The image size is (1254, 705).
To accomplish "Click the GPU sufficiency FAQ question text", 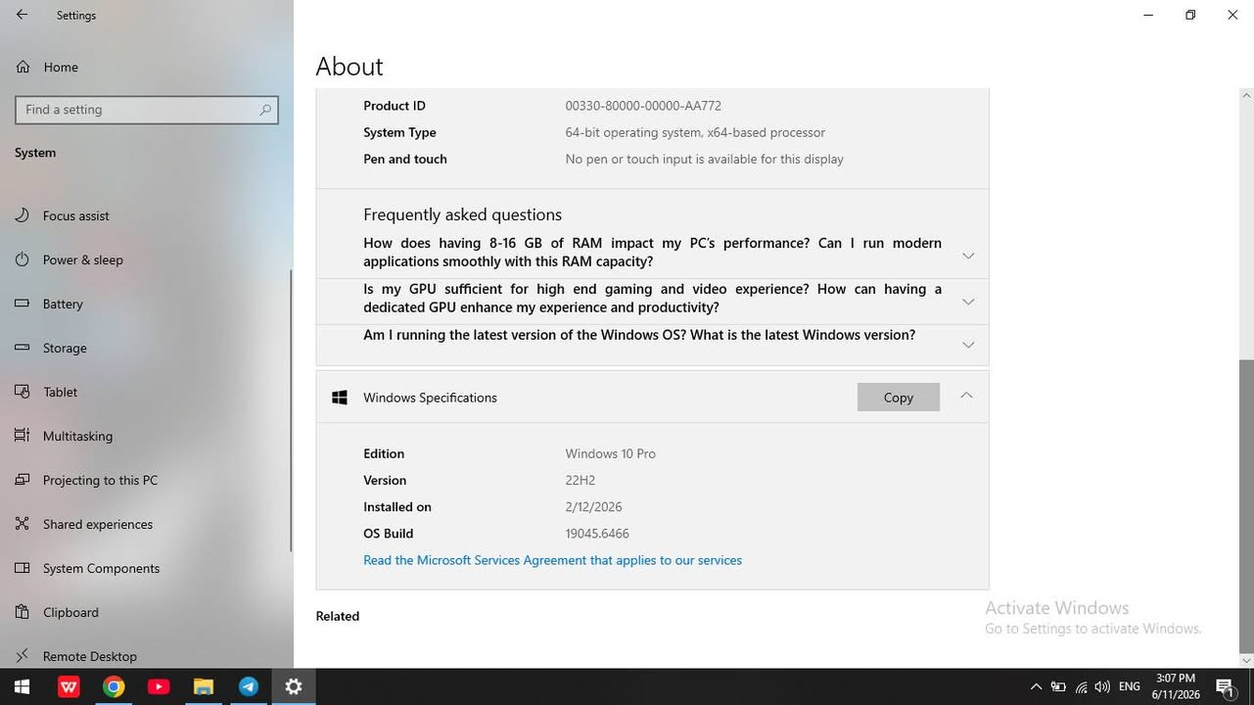I will click(652, 298).
